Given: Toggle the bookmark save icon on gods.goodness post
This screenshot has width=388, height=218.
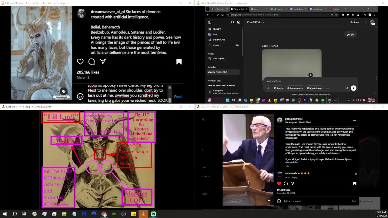Looking at the screenshot, I should tap(354, 183).
